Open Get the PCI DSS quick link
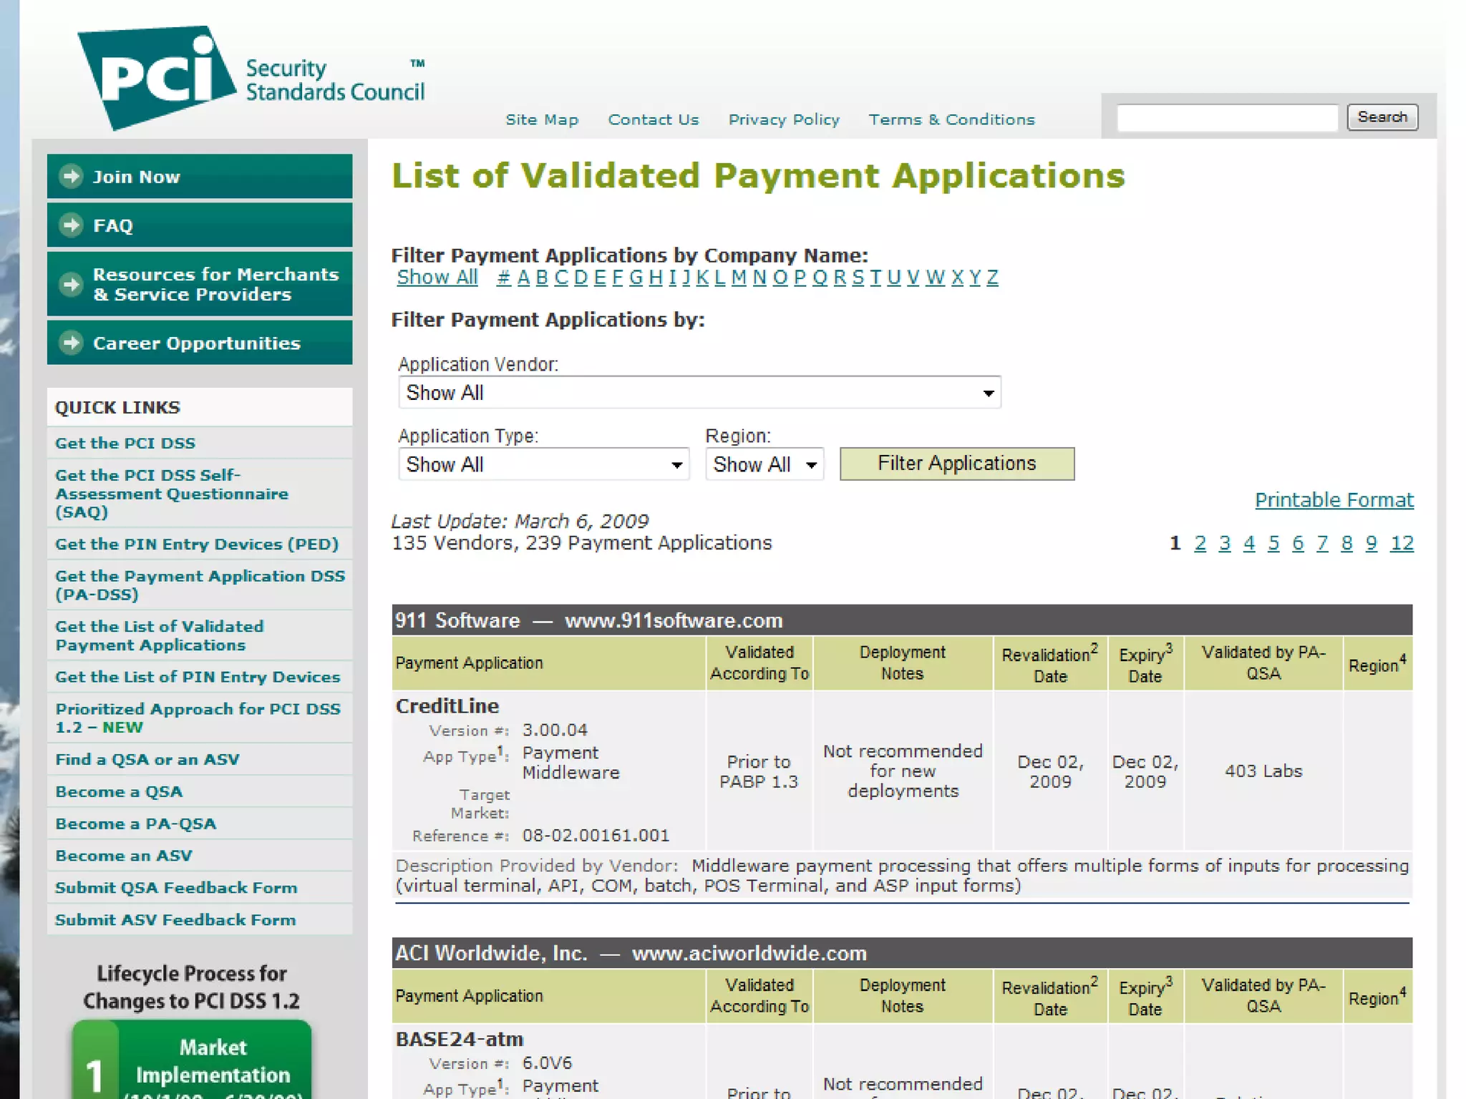Screen dimensions: 1466x1099 tap(125, 443)
